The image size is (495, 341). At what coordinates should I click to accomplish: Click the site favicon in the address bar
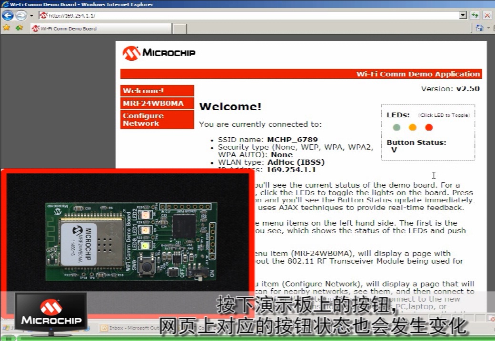pos(44,15)
